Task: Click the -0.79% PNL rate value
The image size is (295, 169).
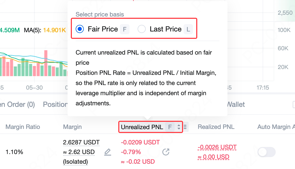Action: 131,152
